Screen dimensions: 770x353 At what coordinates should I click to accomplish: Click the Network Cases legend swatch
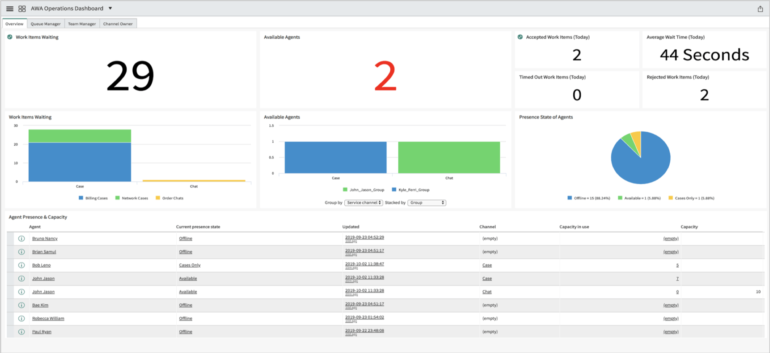click(118, 198)
